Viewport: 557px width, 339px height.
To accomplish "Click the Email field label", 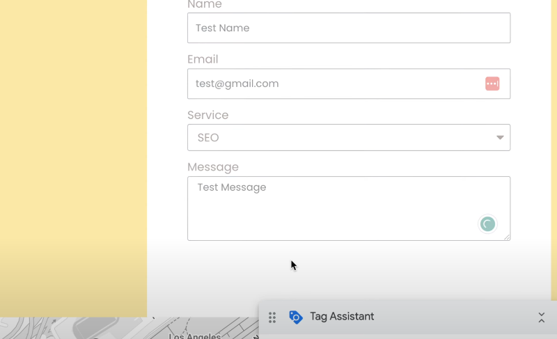I will click(203, 59).
